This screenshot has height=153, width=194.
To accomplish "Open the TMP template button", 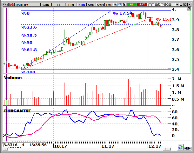I will click(x=109, y=5).
